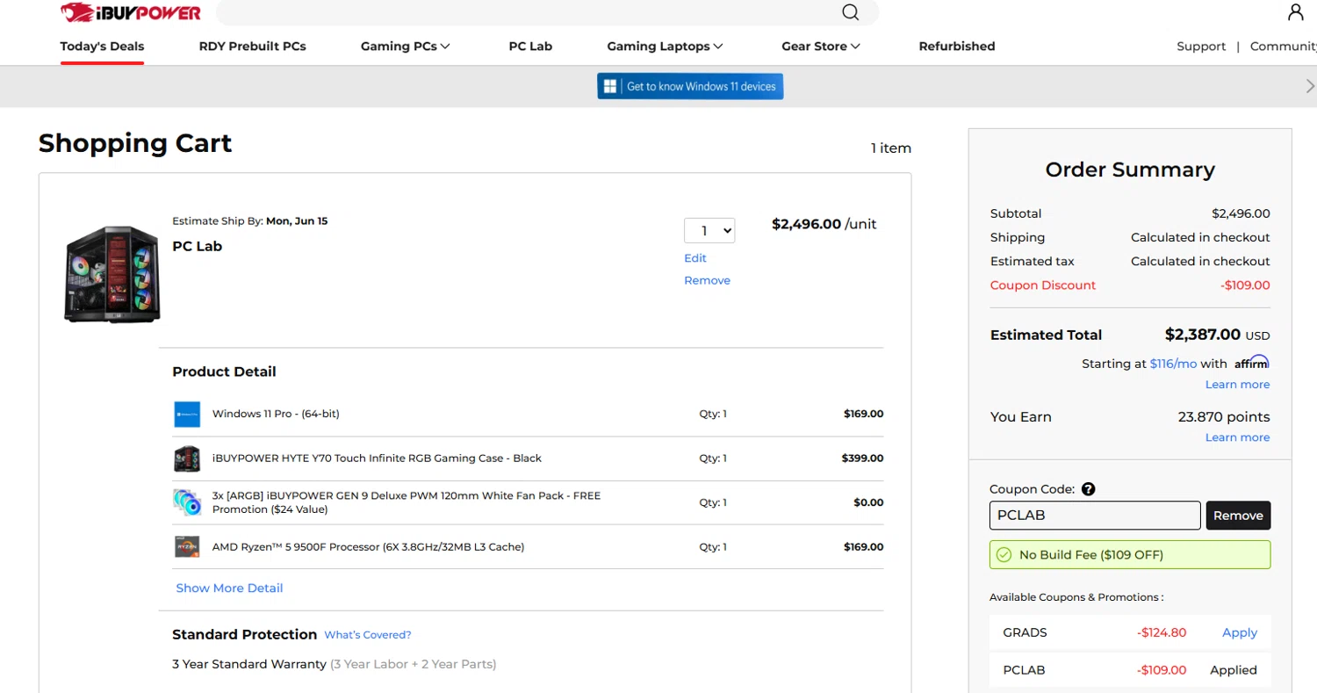Click the $399.00 case price
The width and height of the screenshot is (1317, 693).
tap(862, 458)
